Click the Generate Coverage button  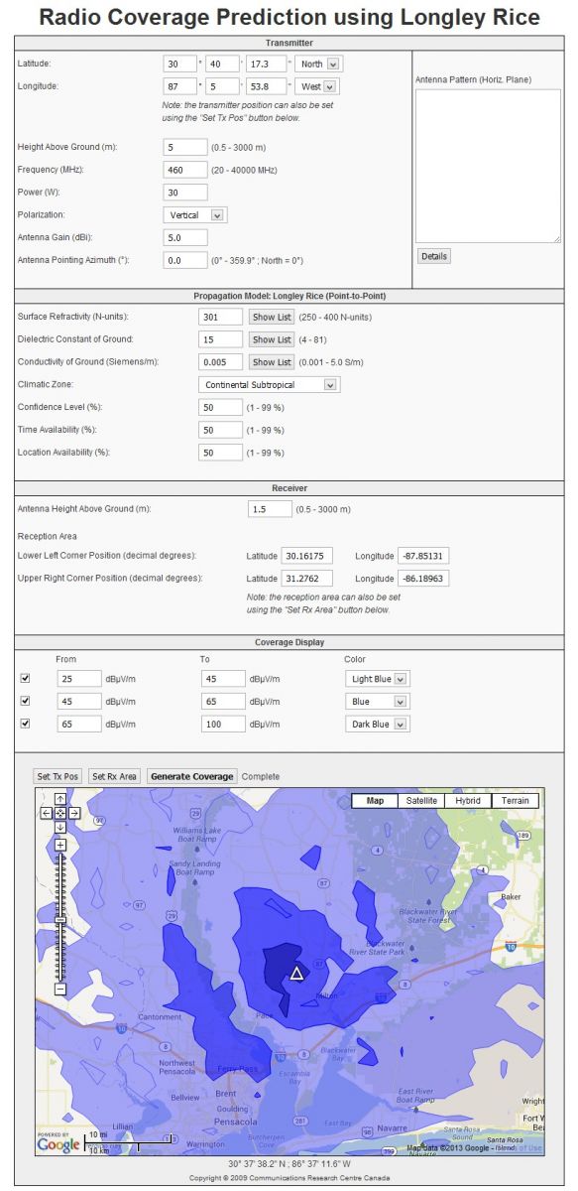pos(192,776)
